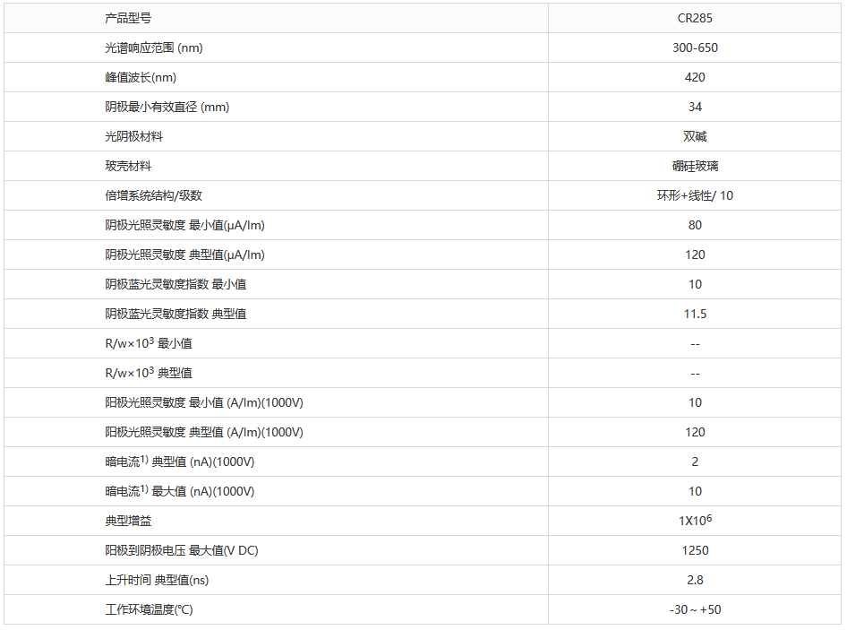Click '工作环境温度(℃)' label
The height and width of the screenshot is (630, 847).
[x=150, y=609]
